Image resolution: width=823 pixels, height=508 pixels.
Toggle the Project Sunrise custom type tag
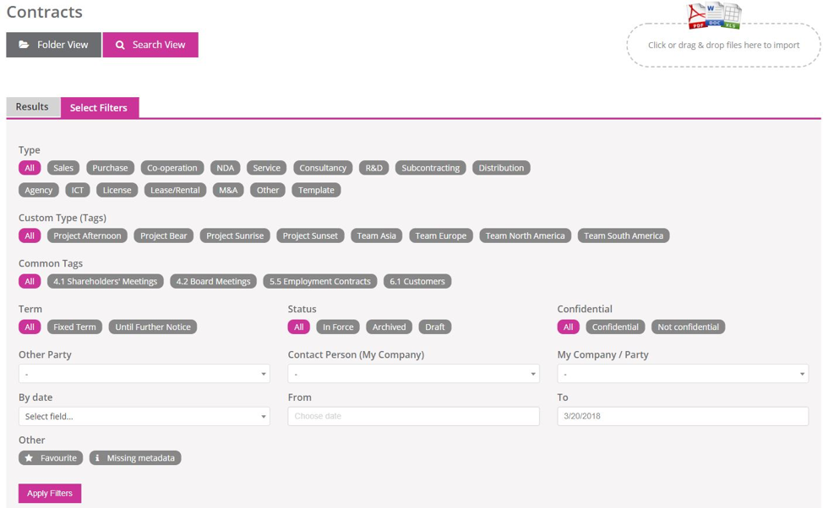(x=234, y=235)
